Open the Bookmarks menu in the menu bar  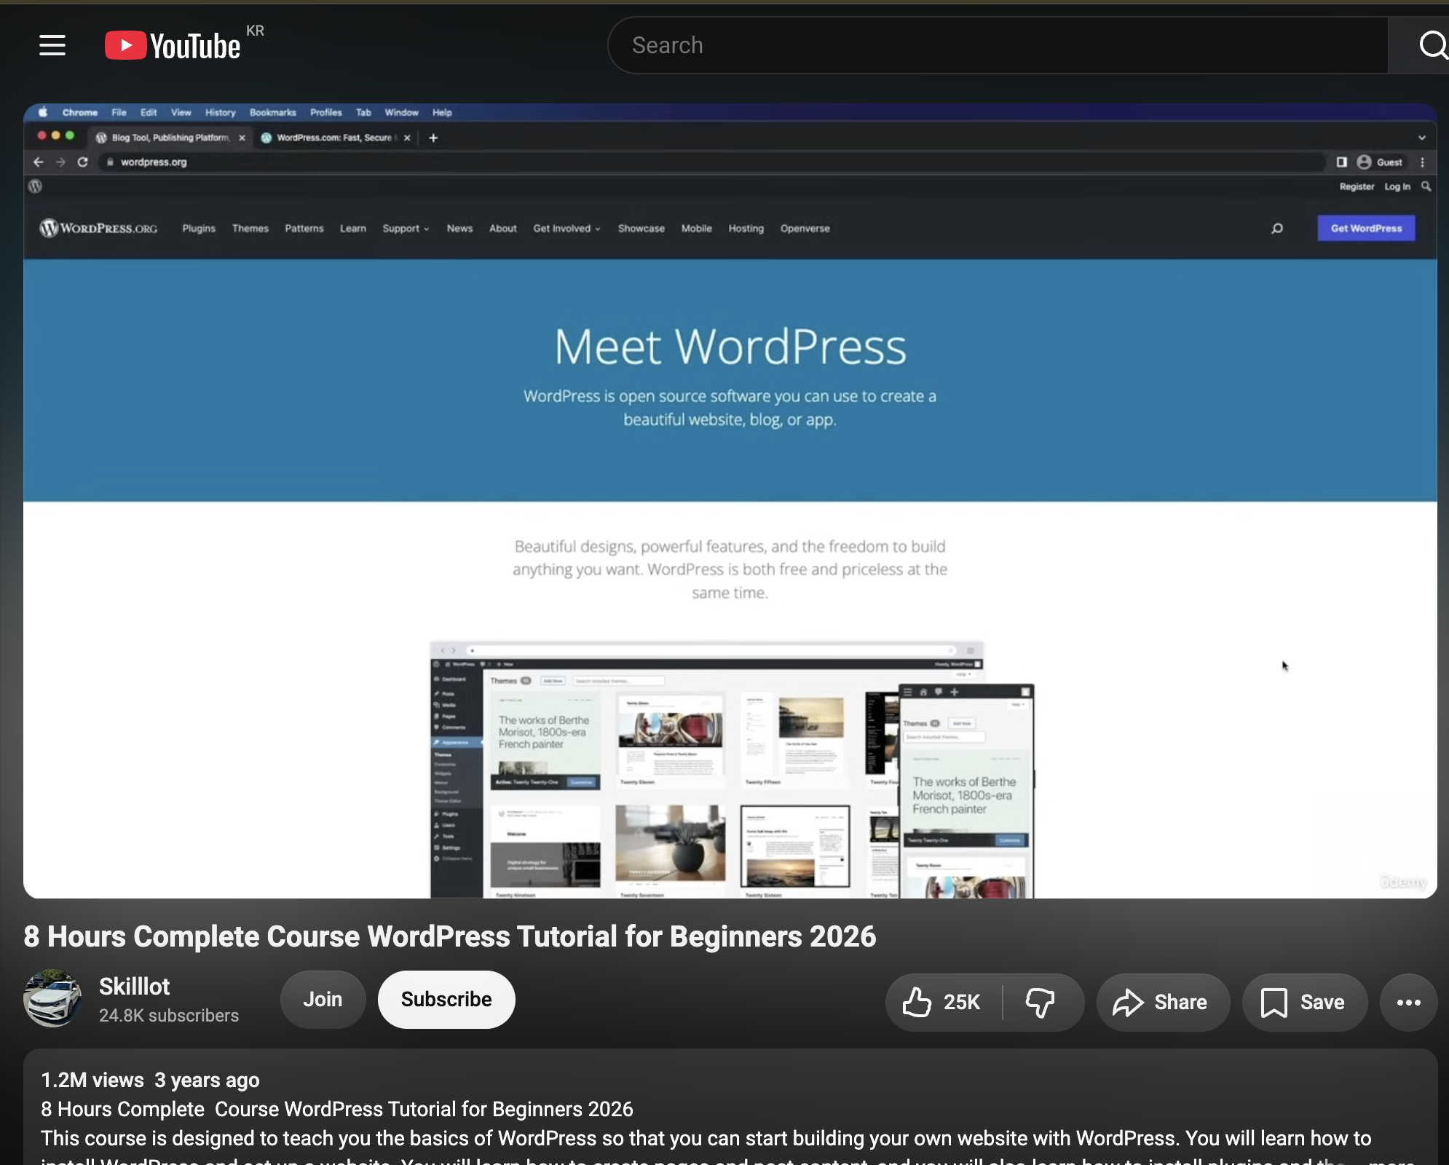[272, 112]
